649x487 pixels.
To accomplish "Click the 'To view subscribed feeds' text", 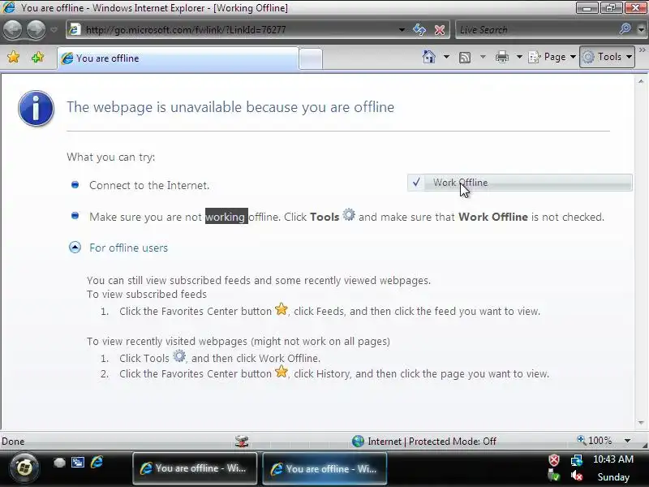I will pos(147,294).
